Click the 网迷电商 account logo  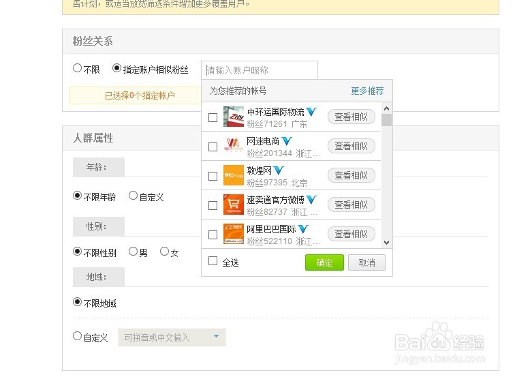point(233,146)
